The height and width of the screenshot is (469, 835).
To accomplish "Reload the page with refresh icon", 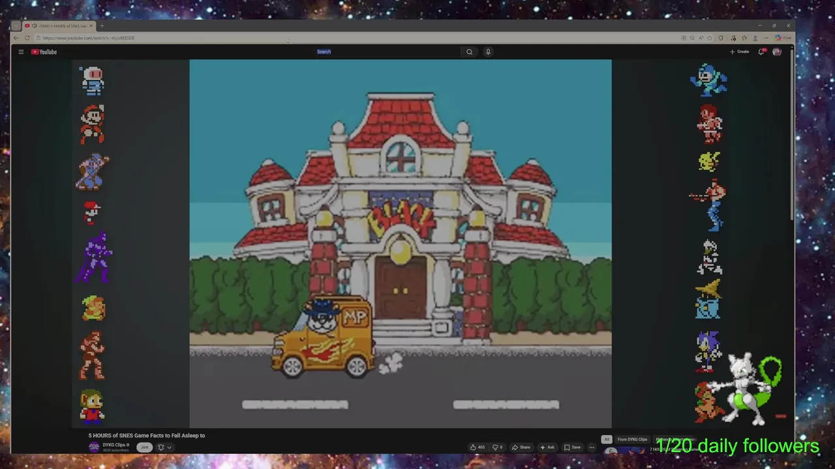I will [x=27, y=38].
